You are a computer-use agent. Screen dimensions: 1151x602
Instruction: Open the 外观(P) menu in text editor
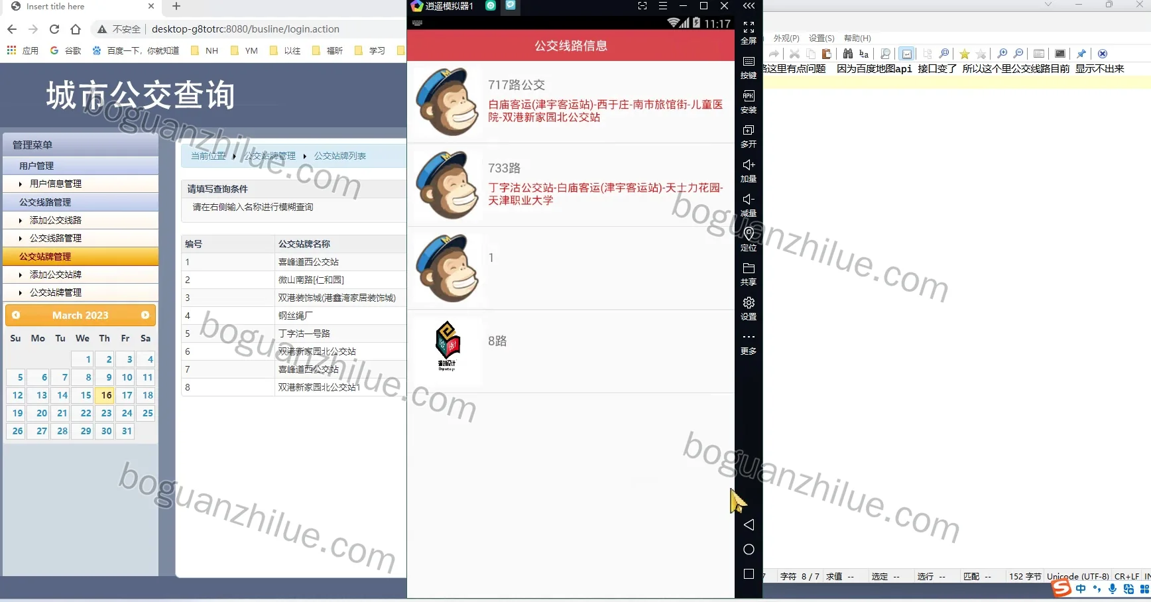click(786, 38)
